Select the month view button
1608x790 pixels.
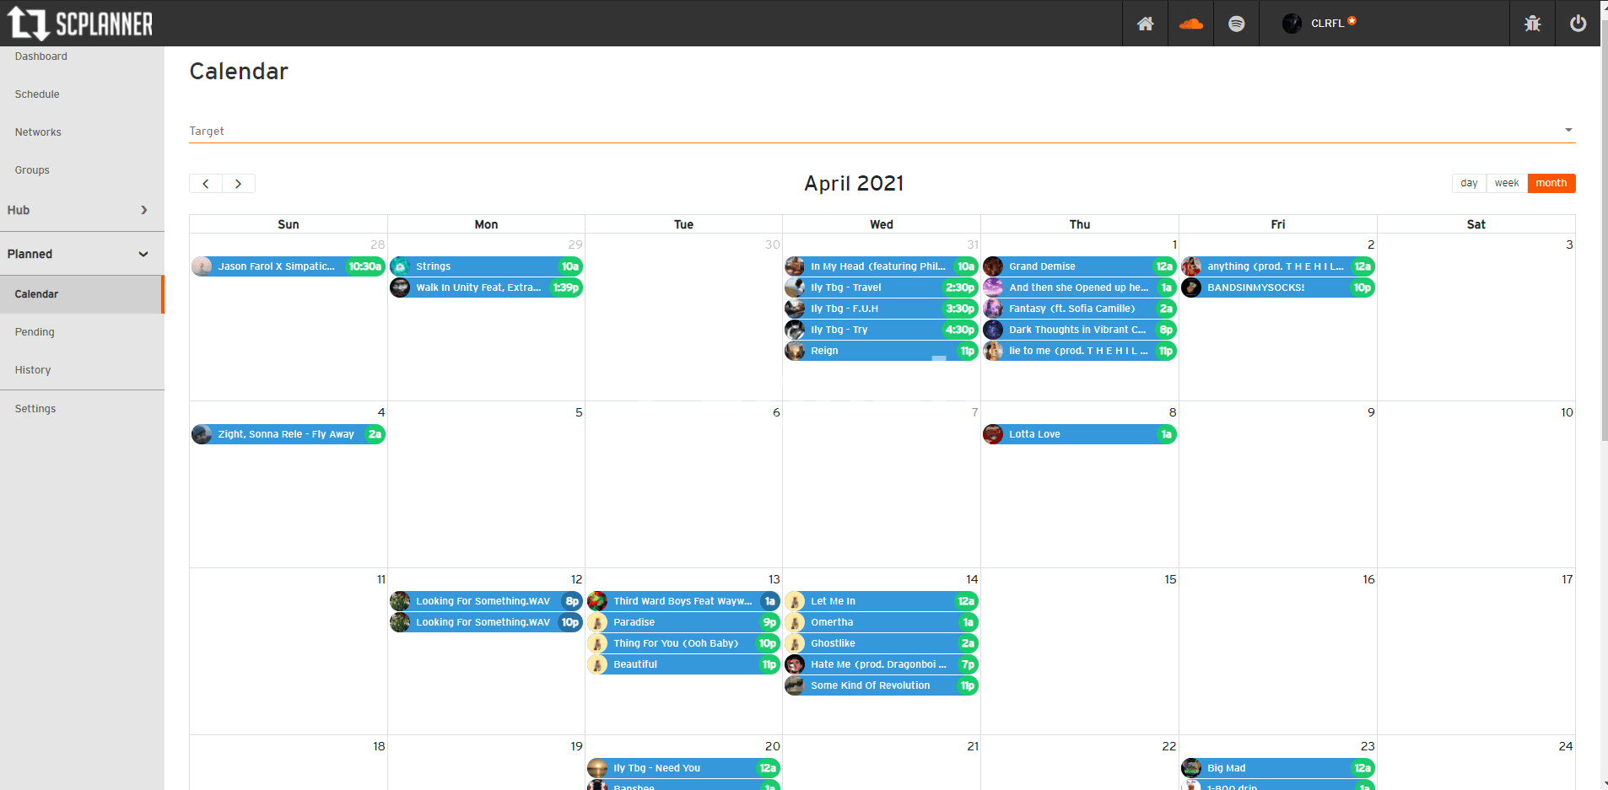pyautogui.click(x=1551, y=183)
